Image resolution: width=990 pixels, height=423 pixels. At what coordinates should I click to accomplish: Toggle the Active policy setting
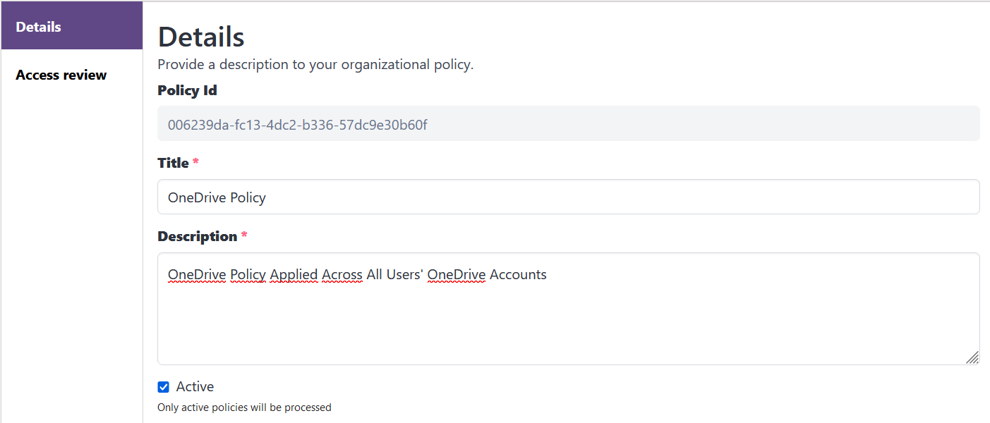tap(163, 386)
